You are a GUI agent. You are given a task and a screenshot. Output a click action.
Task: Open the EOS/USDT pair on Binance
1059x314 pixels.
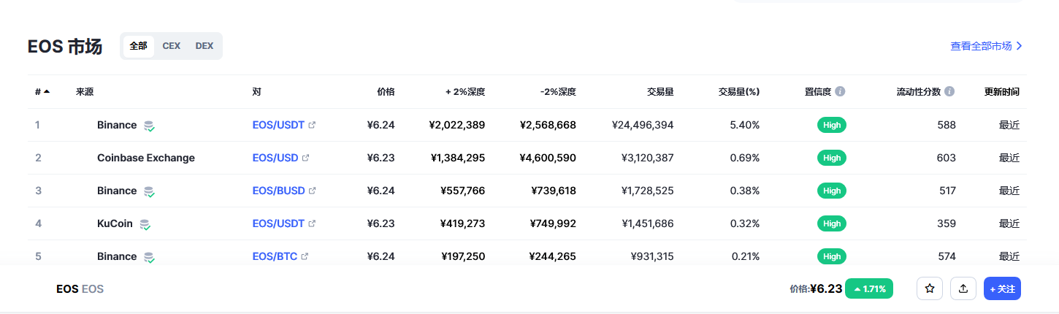pos(278,125)
